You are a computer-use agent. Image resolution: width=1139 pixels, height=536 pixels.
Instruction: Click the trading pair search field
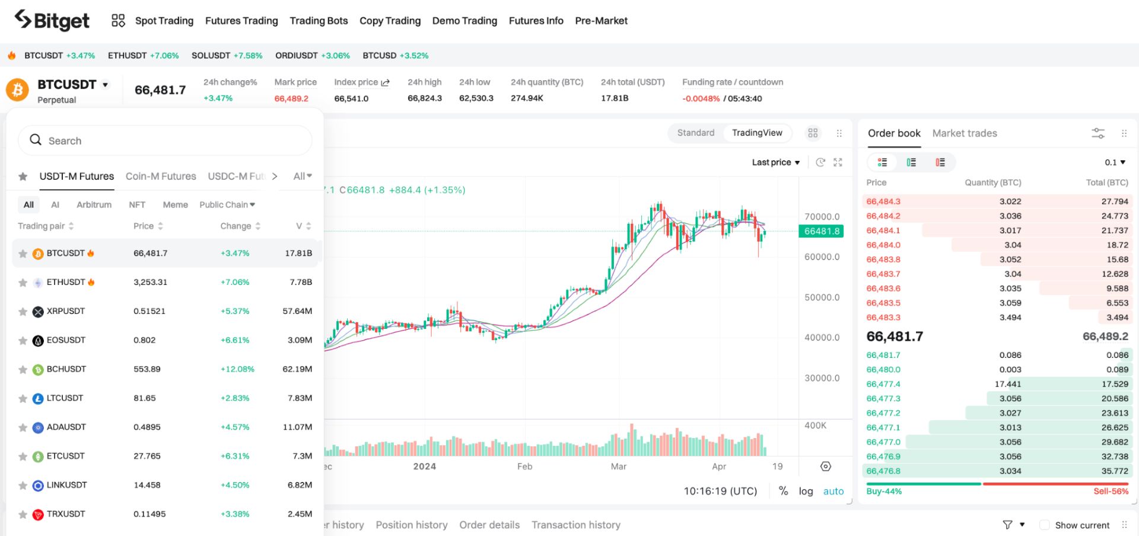pos(165,140)
